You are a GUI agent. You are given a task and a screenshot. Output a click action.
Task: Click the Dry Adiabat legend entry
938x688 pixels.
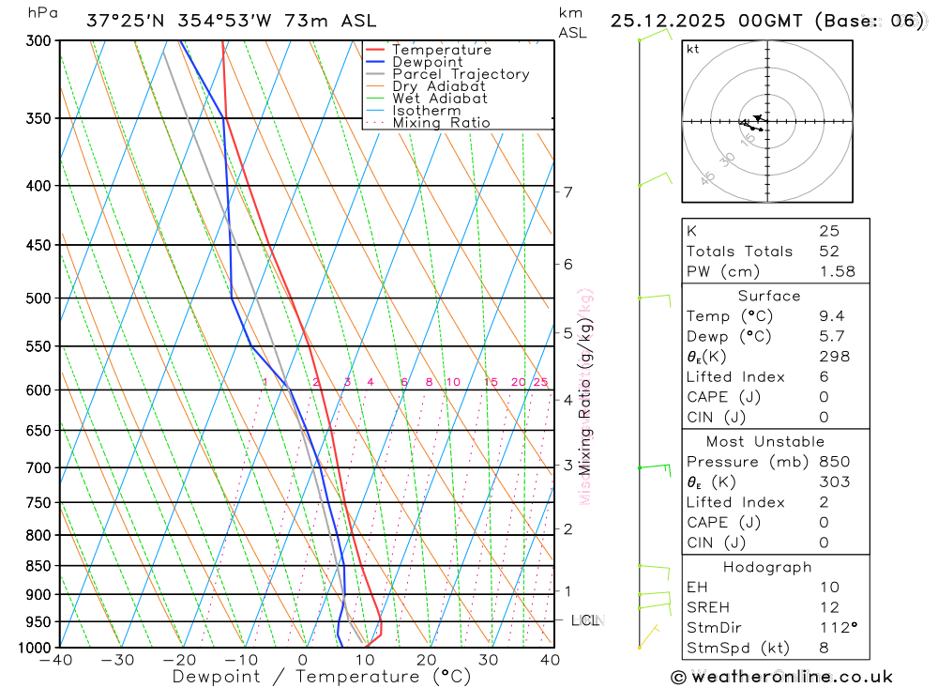(x=426, y=86)
